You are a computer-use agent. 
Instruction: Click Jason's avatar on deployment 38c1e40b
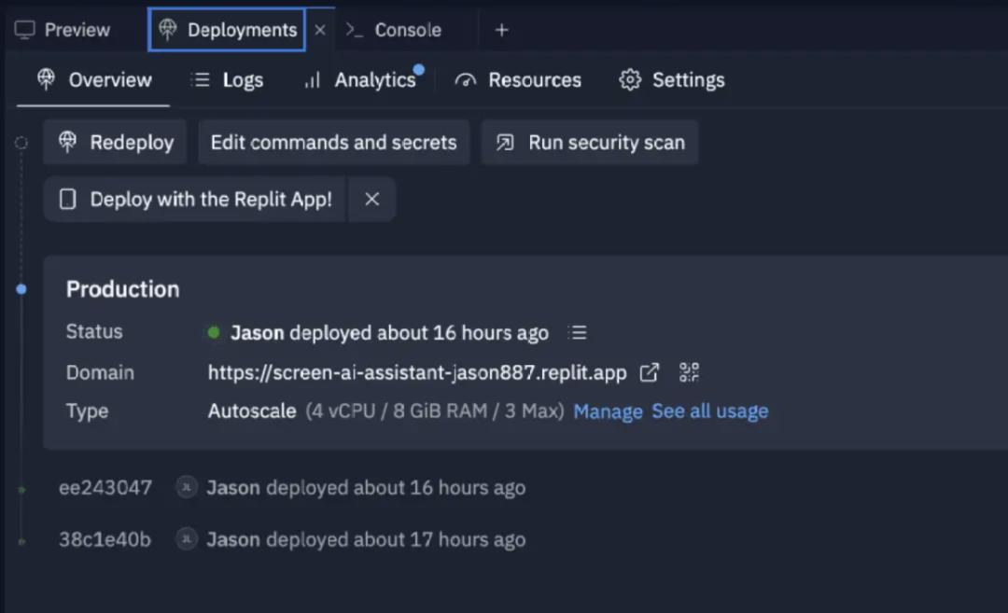[187, 539]
